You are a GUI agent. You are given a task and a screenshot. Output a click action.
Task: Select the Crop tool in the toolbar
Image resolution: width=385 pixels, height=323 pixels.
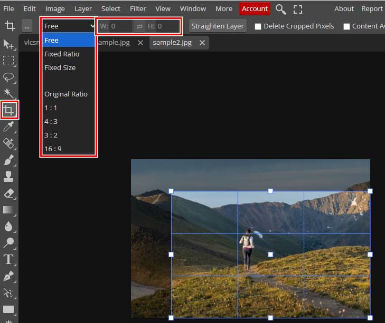coord(10,110)
